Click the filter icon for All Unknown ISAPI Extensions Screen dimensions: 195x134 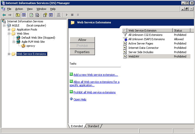tap(125, 39)
